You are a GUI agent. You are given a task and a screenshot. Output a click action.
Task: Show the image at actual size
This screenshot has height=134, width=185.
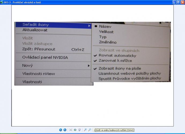[x=75, y=130]
